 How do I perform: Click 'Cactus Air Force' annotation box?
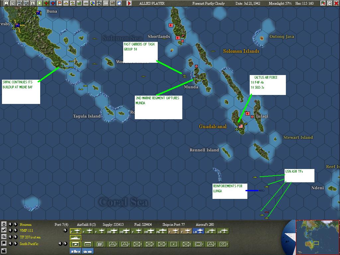268,85
